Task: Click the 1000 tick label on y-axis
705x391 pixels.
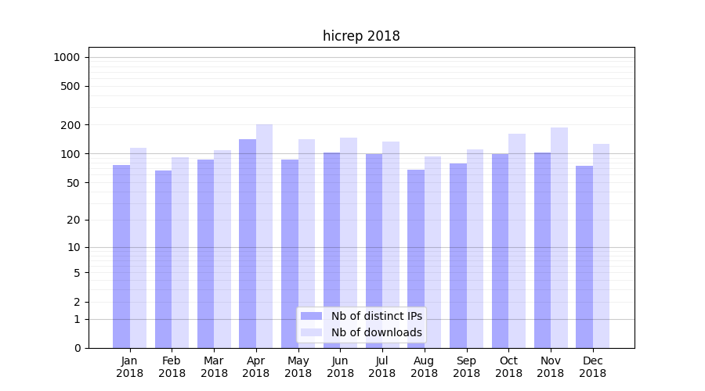Action: (67, 57)
